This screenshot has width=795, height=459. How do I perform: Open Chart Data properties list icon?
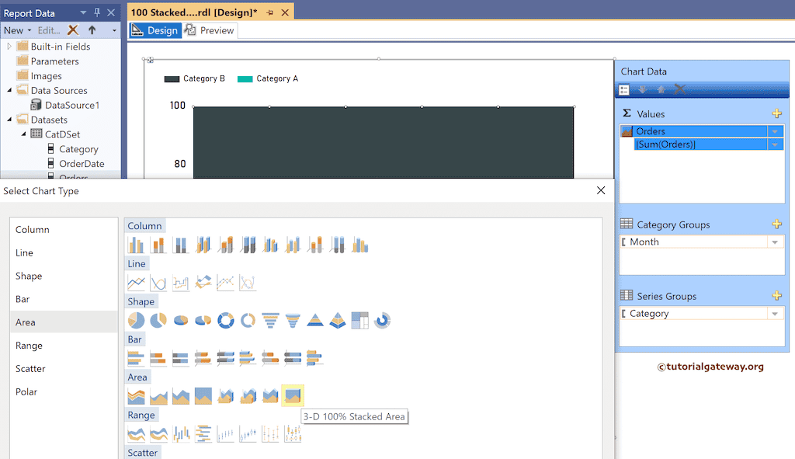click(x=624, y=90)
